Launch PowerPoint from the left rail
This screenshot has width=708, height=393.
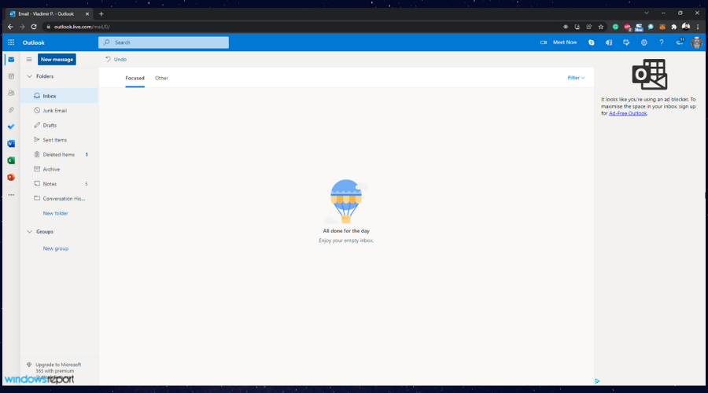(x=11, y=178)
